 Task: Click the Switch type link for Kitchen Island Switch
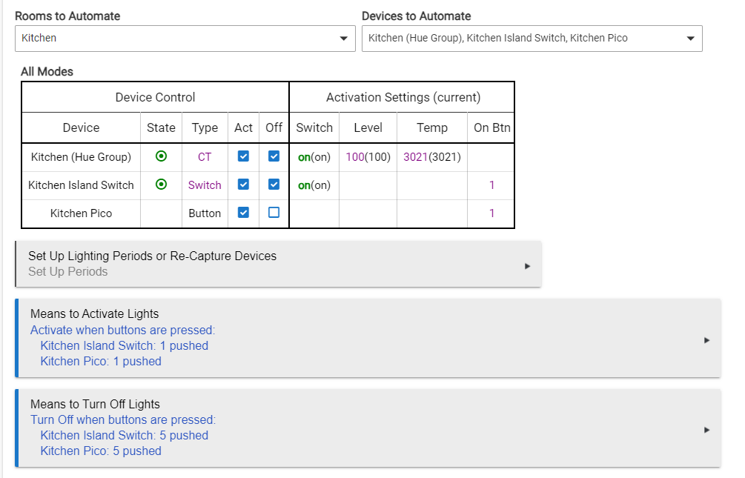click(x=205, y=185)
